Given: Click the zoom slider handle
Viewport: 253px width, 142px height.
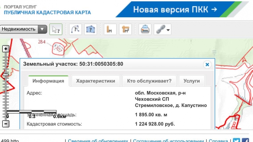Looking at the screenshot, I should pos(6,75).
